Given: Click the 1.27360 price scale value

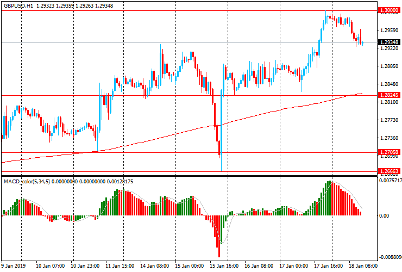Looking at the screenshot, I should coord(389,138).
